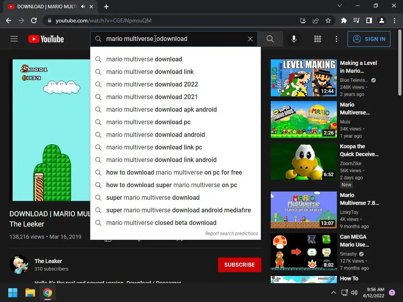Open the LEVEL MAKING video thumbnail
Screen dimensions: 403x302
[303, 78]
